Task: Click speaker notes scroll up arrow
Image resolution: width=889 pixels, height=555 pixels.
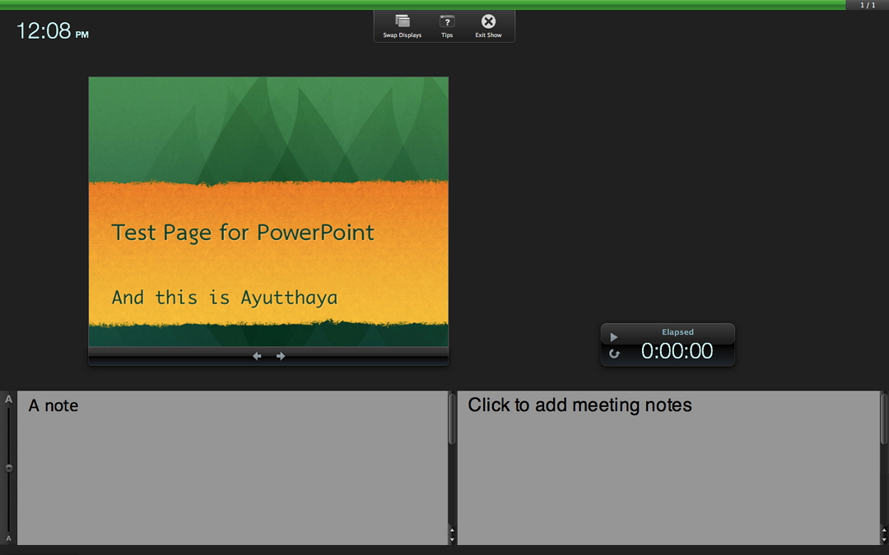Action: [452, 531]
